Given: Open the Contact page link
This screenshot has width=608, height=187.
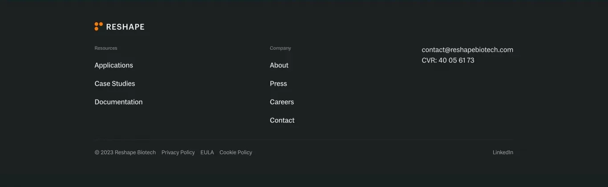Looking at the screenshot, I should tap(282, 120).
